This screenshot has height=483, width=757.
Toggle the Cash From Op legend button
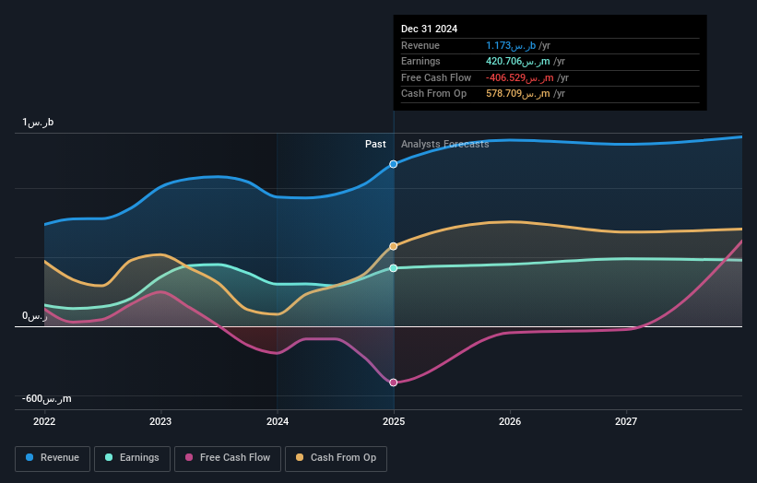click(336, 458)
